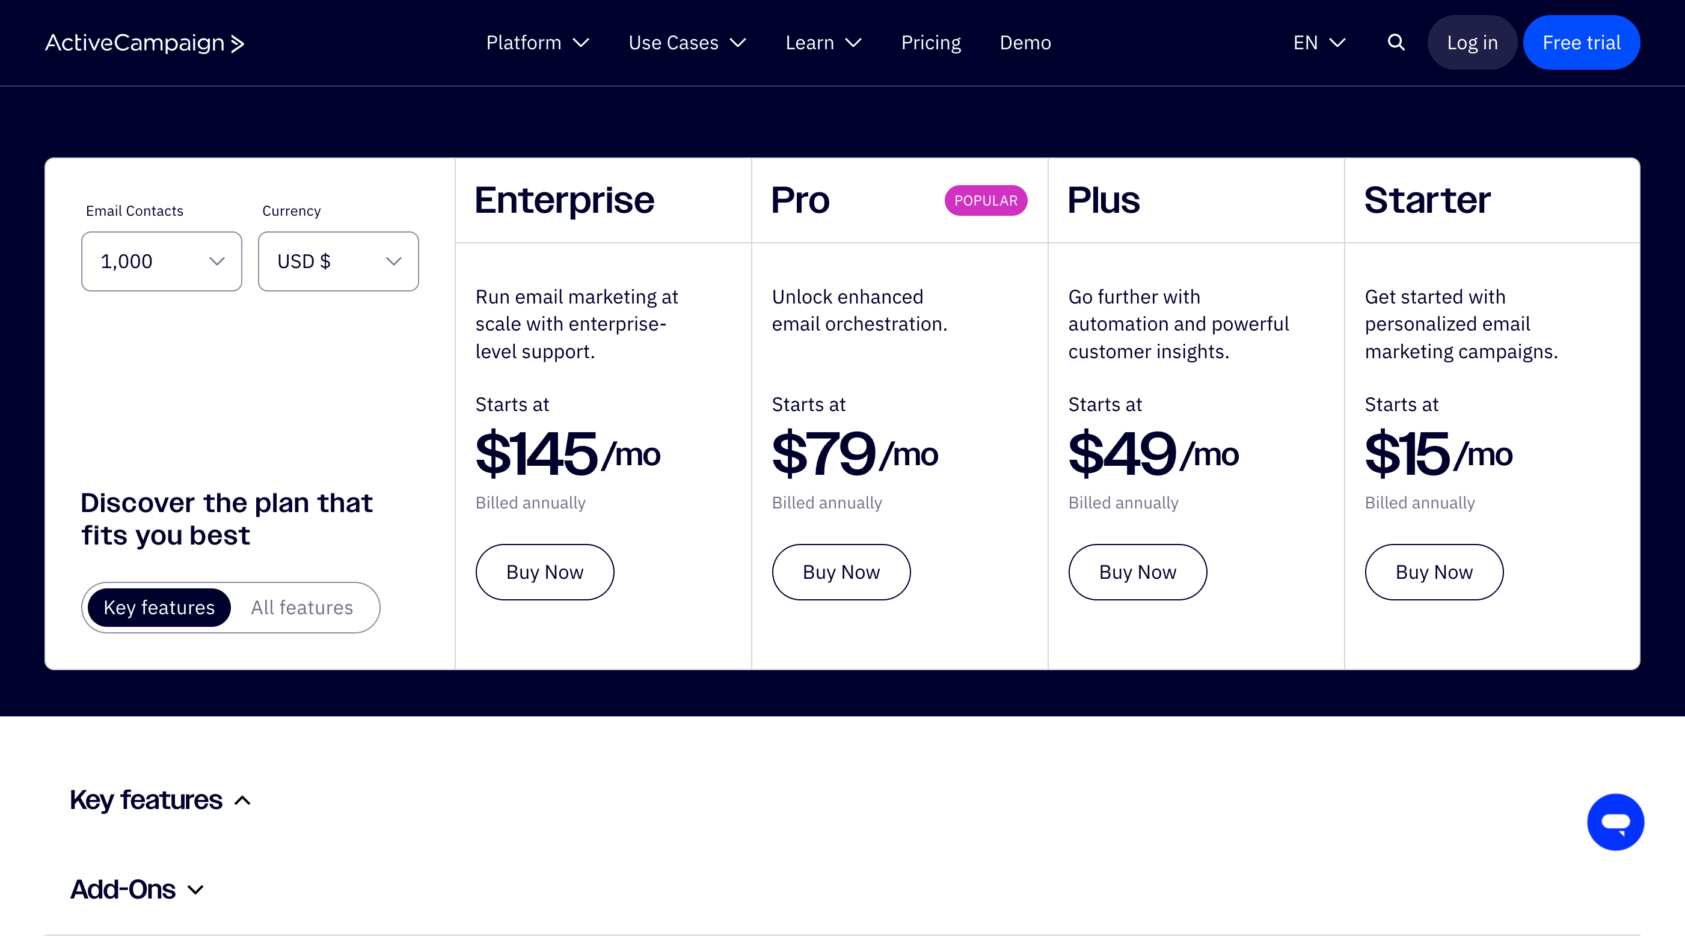Open the Use Cases menu
This screenshot has width=1685, height=940.
[687, 43]
